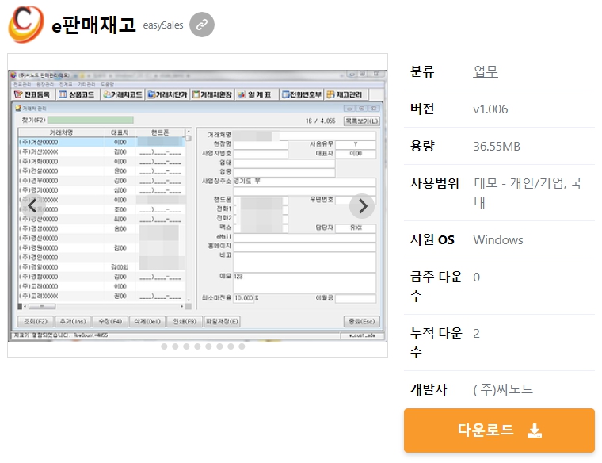
Task: Click the 추가(Ins) button in the screenshot
Action: 73,321
